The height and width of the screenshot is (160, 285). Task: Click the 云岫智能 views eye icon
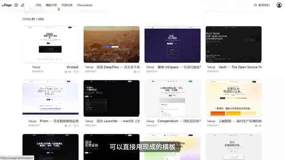256,126
